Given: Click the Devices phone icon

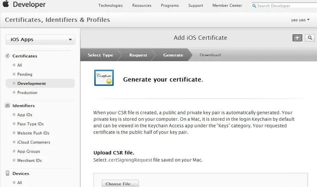Looking at the screenshot, I should (x=8, y=173).
